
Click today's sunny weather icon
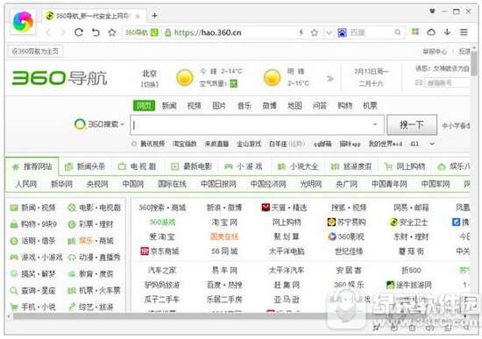[x=185, y=78]
